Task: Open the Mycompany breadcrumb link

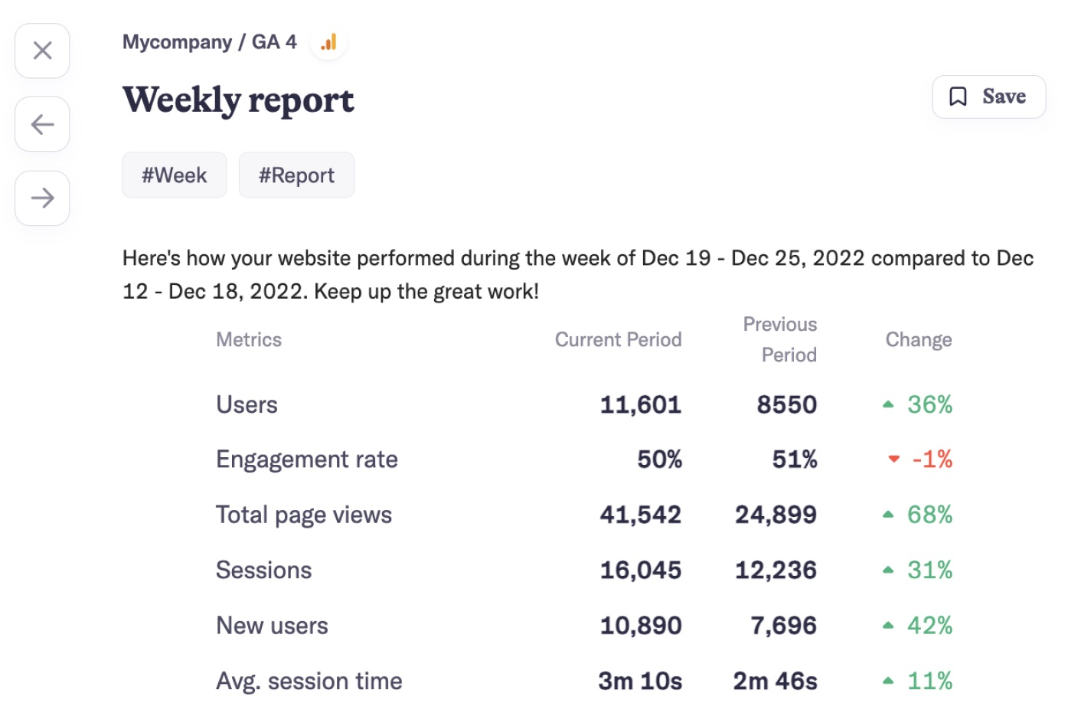Action: pos(178,42)
